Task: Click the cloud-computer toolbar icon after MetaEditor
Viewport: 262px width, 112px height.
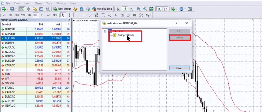Action: [x=82, y=9]
